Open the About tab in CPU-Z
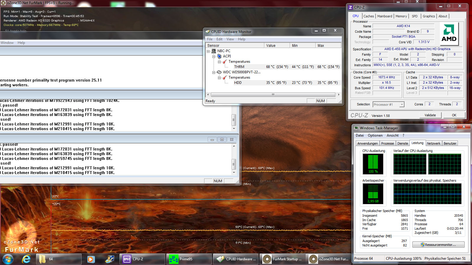Image resolution: width=472 pixels, height=265 pixels. click(x=443, y=16)
